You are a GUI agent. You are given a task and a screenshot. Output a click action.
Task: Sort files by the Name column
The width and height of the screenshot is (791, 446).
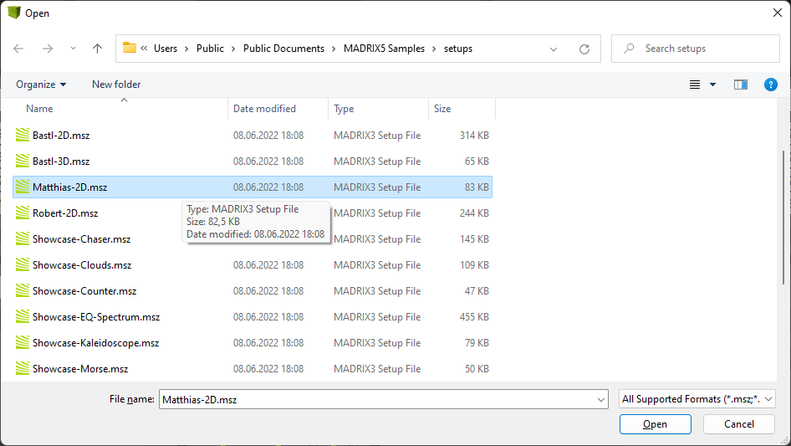(39, 109)
